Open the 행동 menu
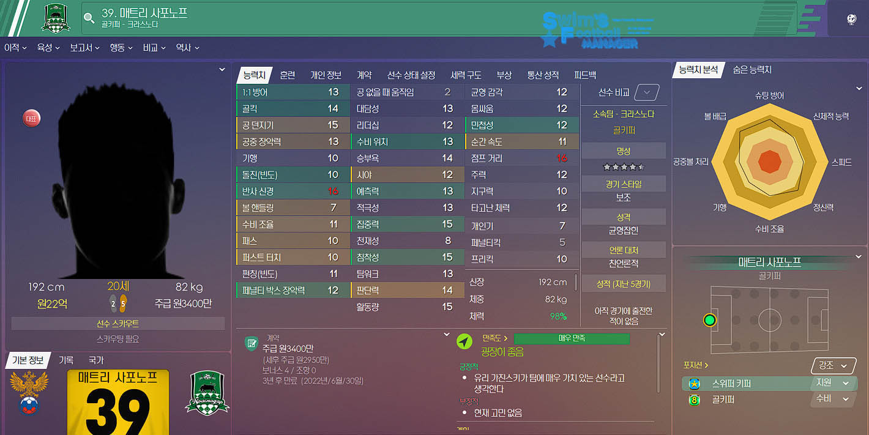 point(121,47)
